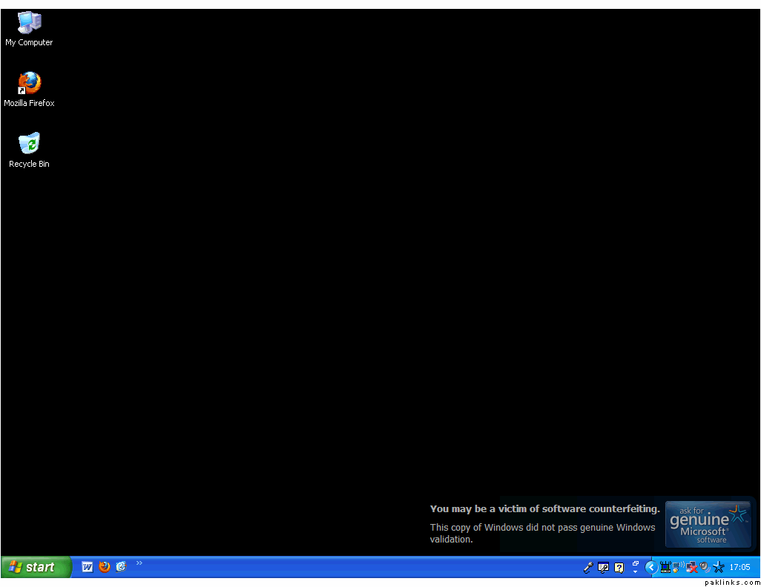Open the language bar speech tools icon

[604, 568]
